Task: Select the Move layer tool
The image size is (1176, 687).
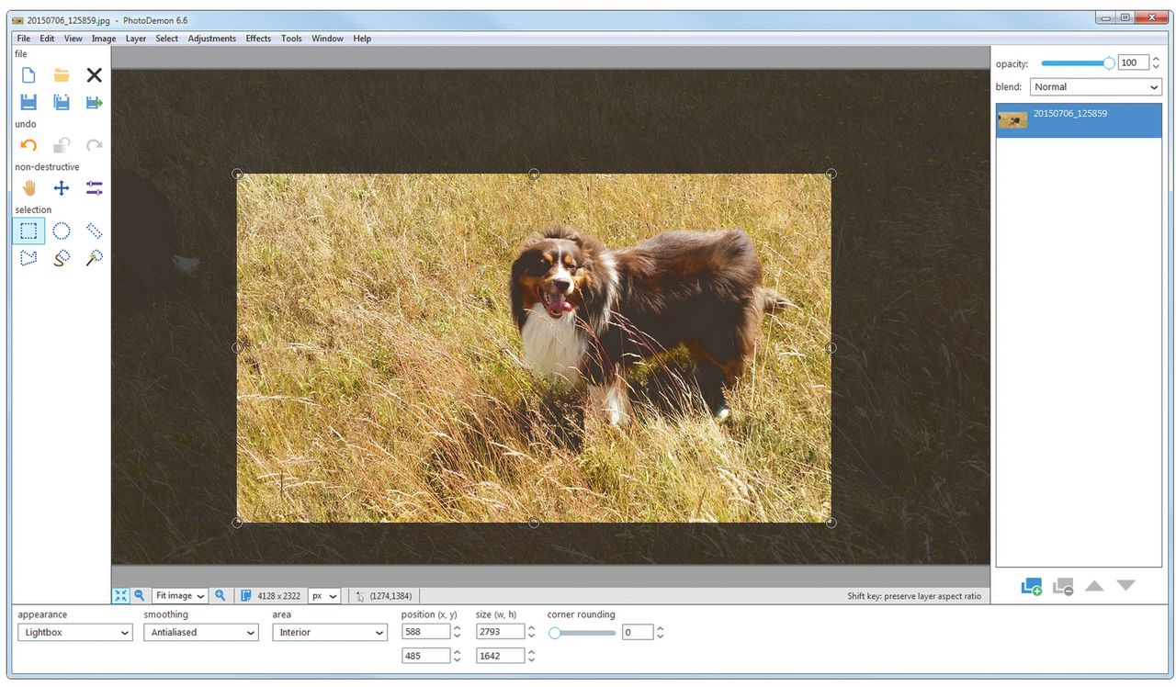Action: (x=62, y=188)
